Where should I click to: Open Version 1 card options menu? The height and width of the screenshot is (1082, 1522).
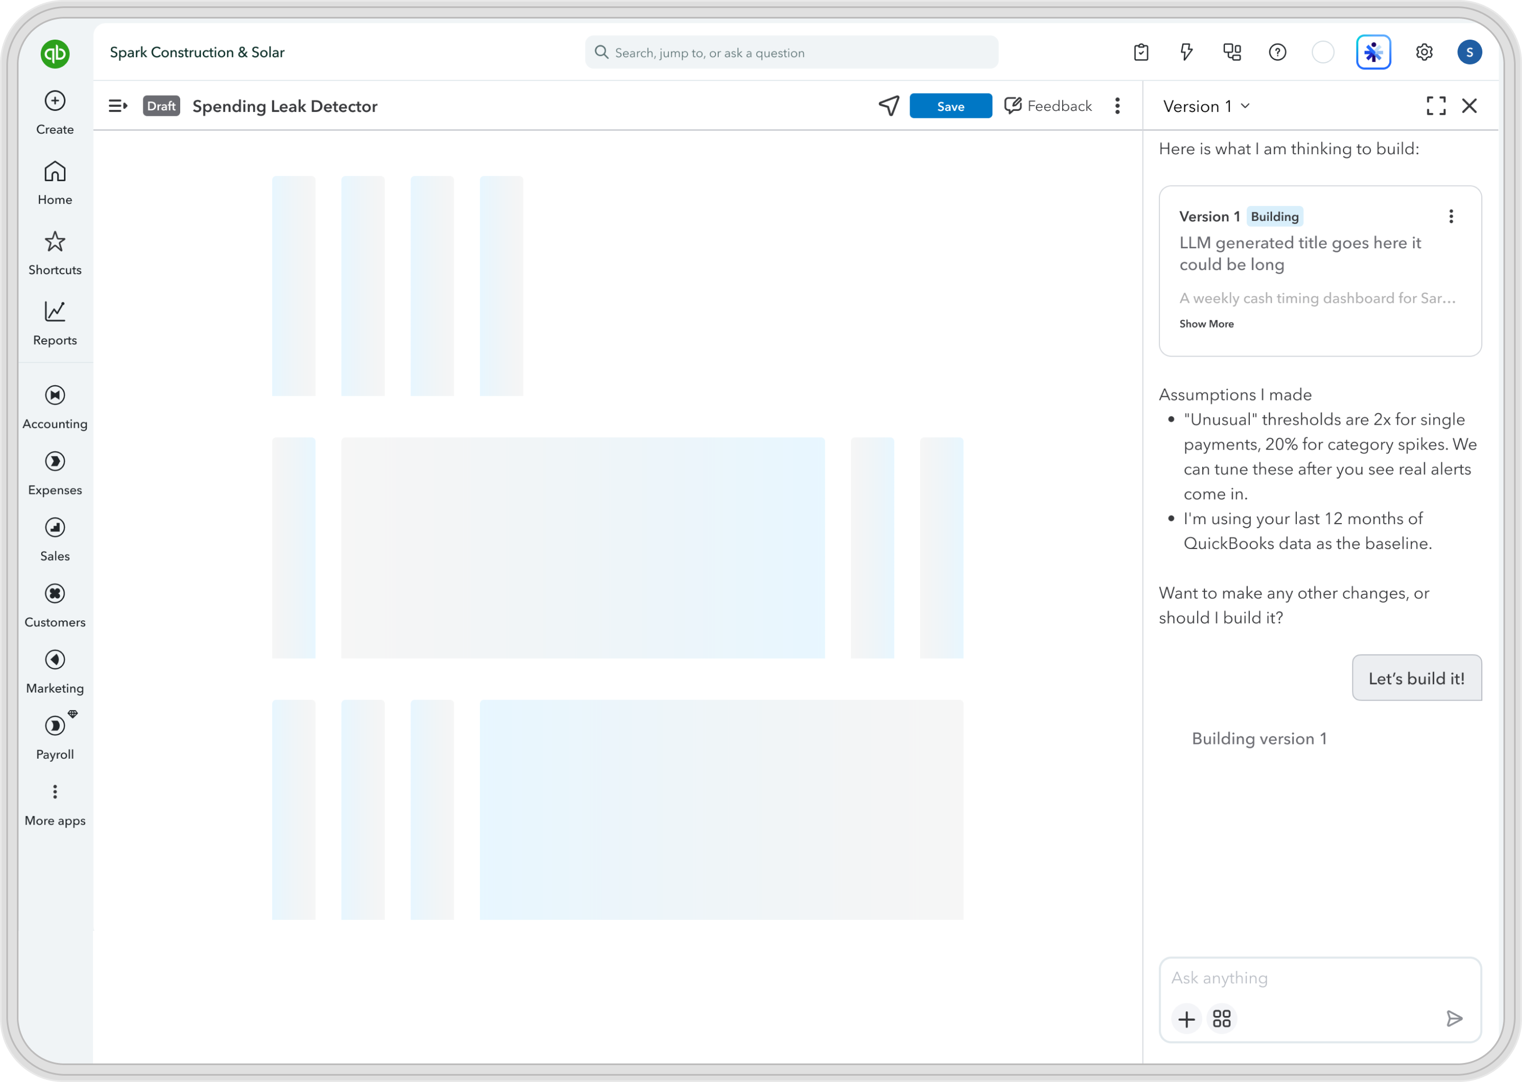(1451, 217)
